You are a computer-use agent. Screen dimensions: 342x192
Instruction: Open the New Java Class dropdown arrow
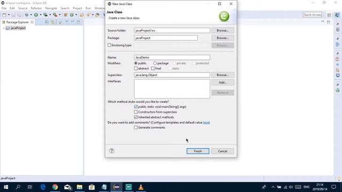[x=76, y=15]
